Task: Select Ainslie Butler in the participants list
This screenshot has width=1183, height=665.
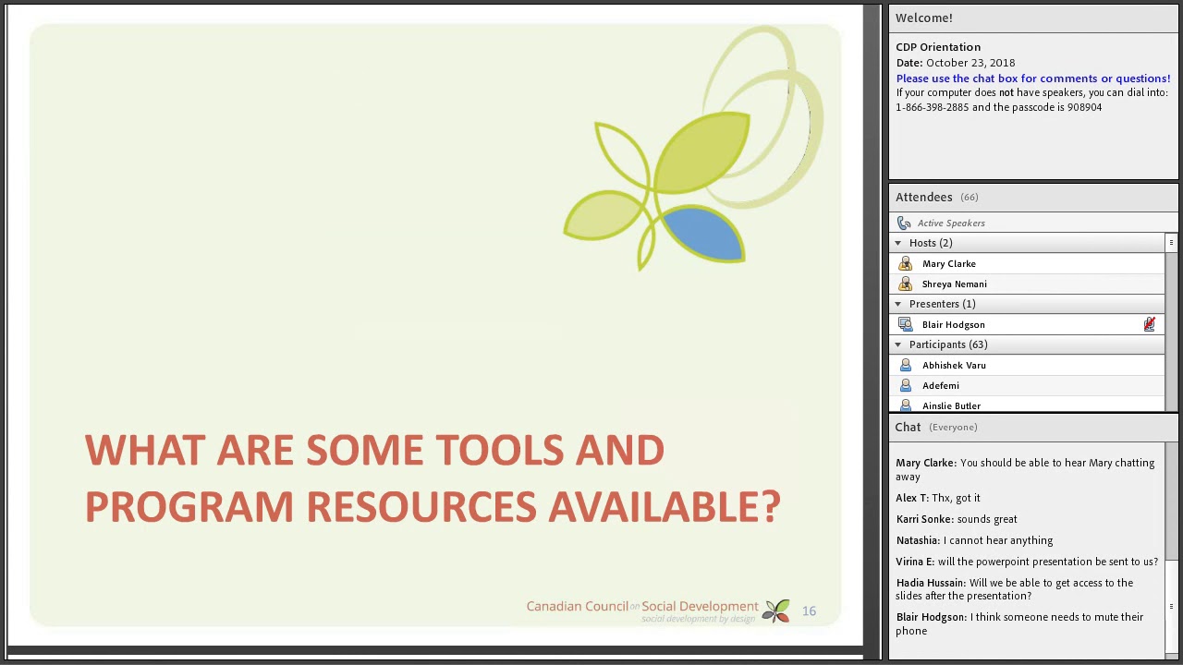Action: pyautogui.click(x=1027, y=405)
